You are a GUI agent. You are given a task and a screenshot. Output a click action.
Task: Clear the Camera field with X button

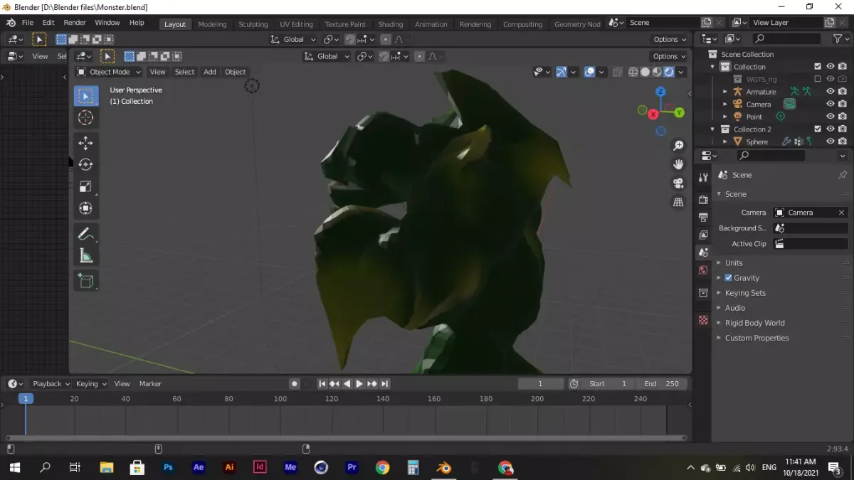[841, 213]
